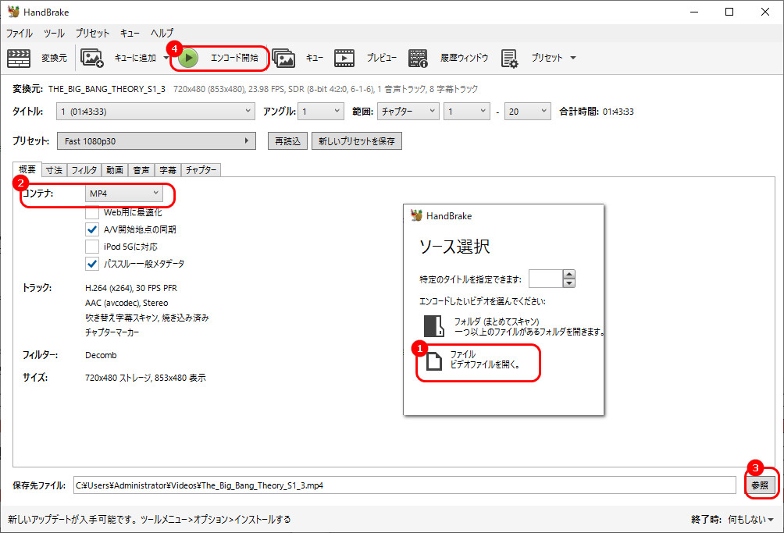
Task: Select the ファイル document icon
Action: tap(434, 361)
